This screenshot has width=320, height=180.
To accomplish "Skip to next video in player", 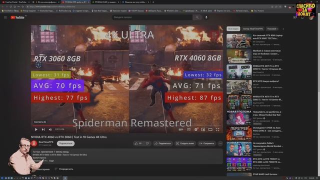I will point(43,129).
